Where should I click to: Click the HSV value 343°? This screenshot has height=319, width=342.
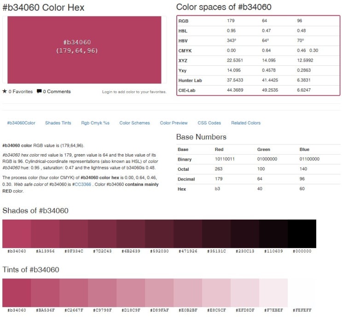tap(232, 41)
